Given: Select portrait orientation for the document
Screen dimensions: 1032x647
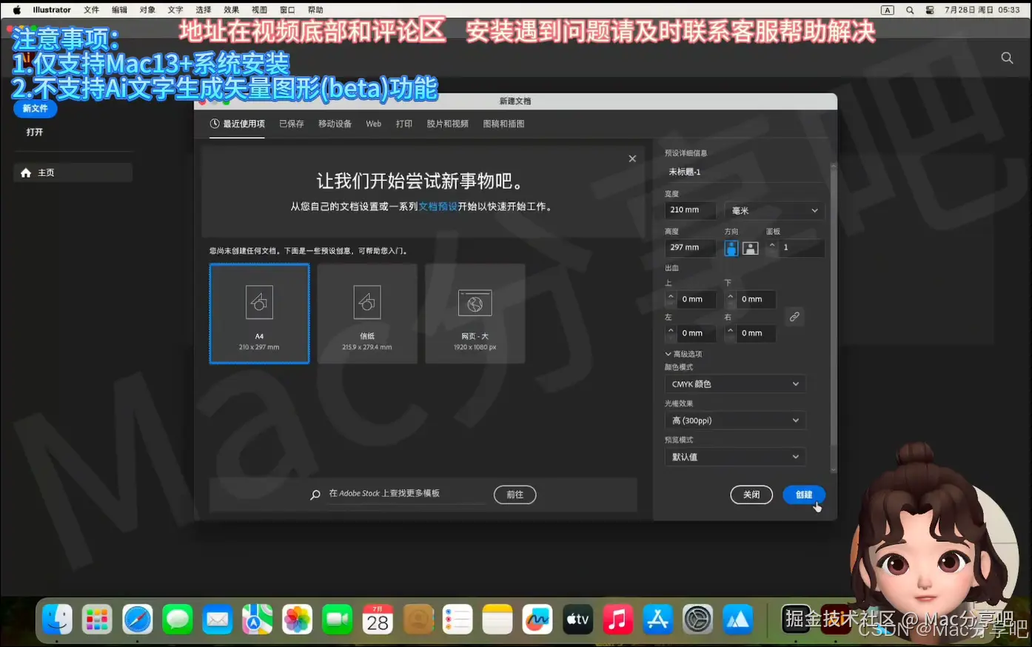Looking at the screenshot, I should (x=731, y=247).
